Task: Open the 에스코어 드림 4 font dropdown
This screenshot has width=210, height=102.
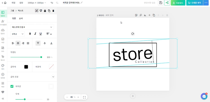Action: 32,27
